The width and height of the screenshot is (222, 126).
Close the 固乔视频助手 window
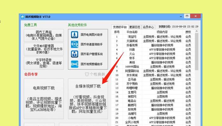pos(196,16)
